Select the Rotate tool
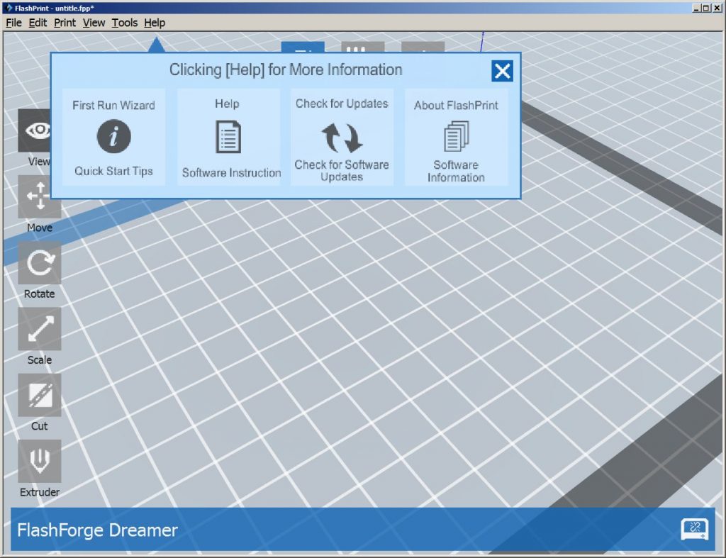Screen dimensions: 726x558 40,262
